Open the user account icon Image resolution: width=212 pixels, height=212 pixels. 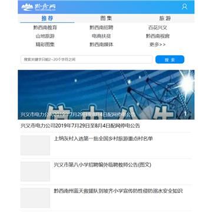[184, 7]
